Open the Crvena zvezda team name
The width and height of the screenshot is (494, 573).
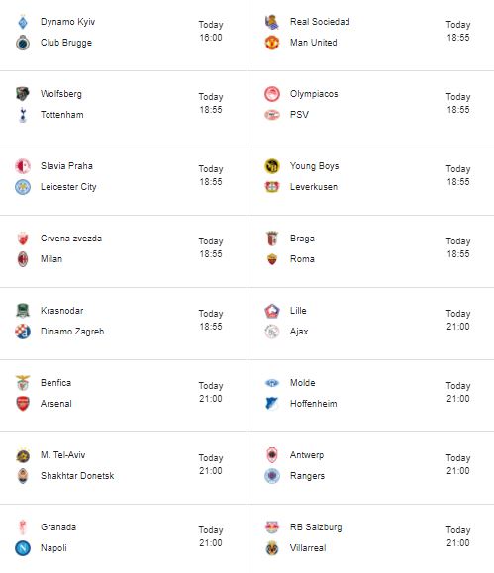click(71, 239)
